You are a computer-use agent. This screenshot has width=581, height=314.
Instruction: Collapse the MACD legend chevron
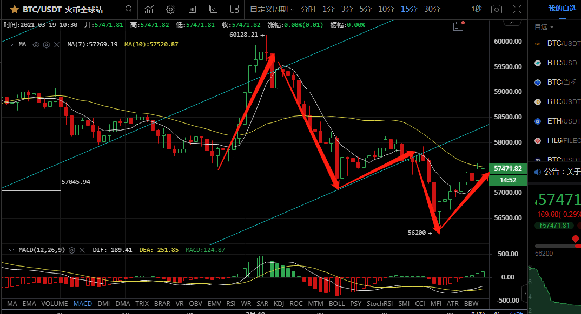click(11, 250)
